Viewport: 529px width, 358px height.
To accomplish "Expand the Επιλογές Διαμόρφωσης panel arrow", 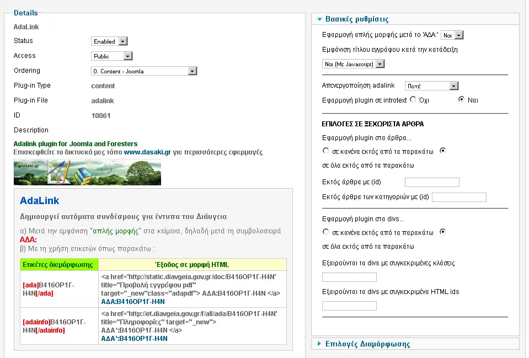I will [x=319, y=344].
